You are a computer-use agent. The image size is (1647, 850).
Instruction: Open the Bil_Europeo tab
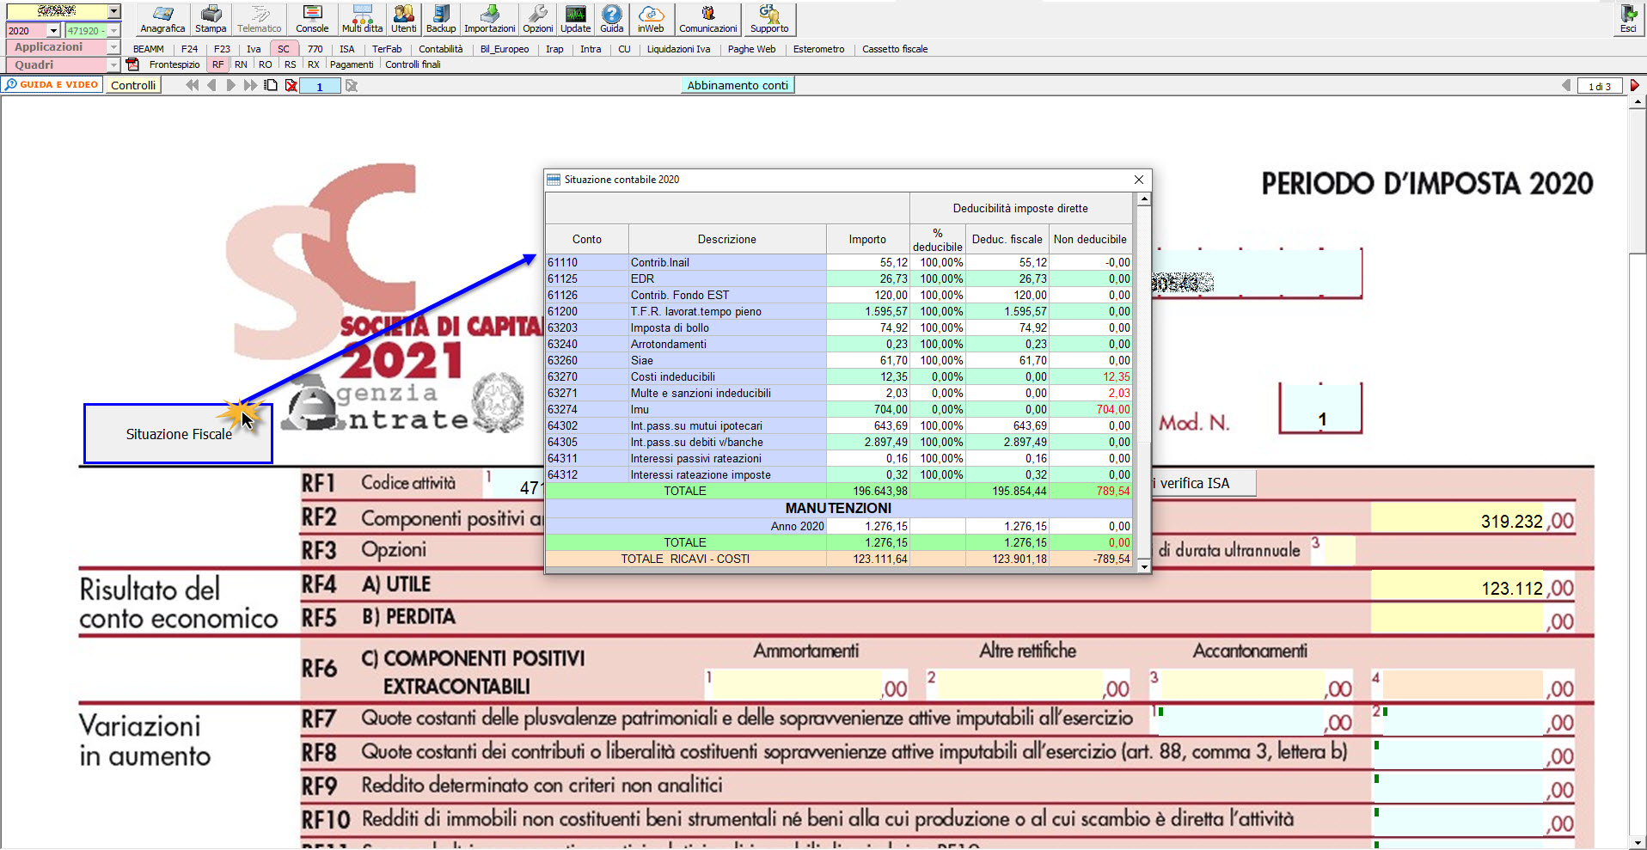click(505, 49)
